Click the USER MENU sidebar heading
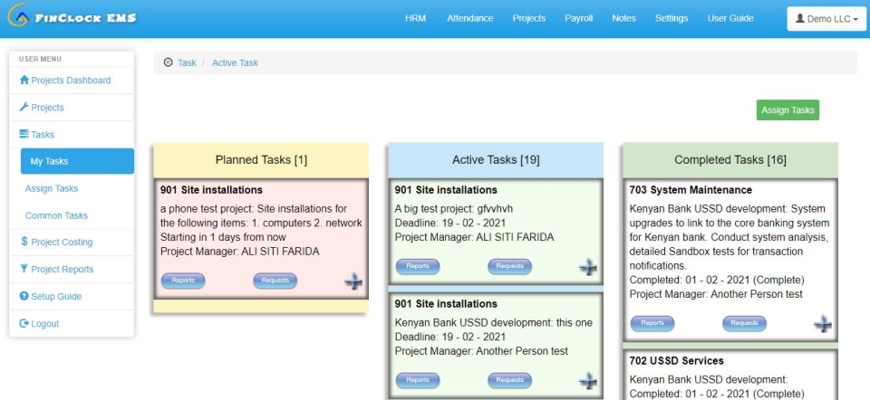The height and width of the screenshot is (400, 870). 40,59
